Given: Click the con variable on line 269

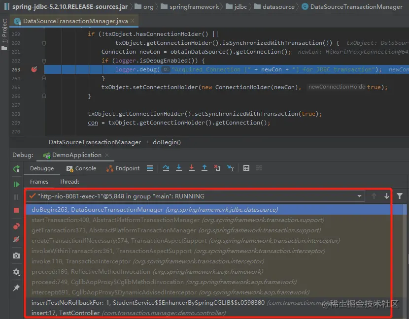Looking at the screenshot, I should (93, 123).
